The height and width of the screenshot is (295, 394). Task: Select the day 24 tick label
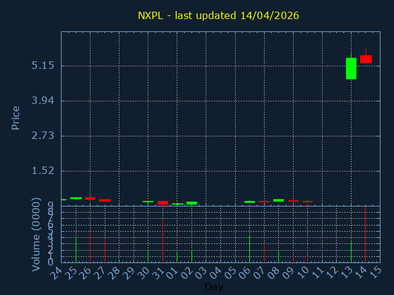(x=57, y=272)
